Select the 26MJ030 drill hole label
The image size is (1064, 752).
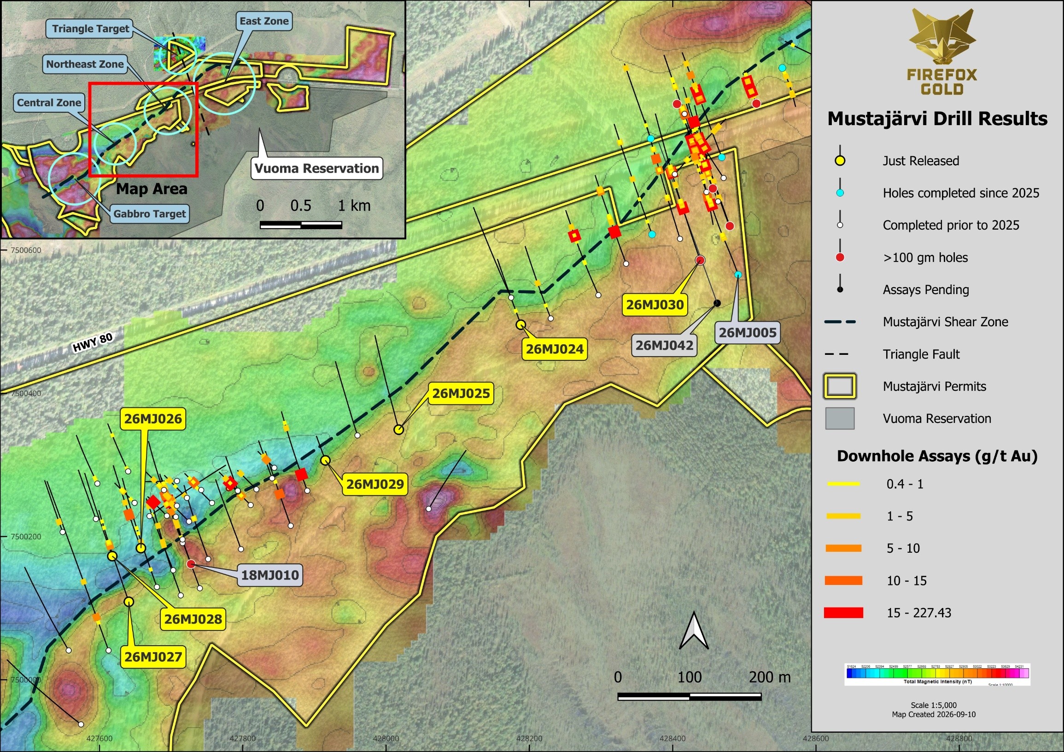click(x=655, y=305)
